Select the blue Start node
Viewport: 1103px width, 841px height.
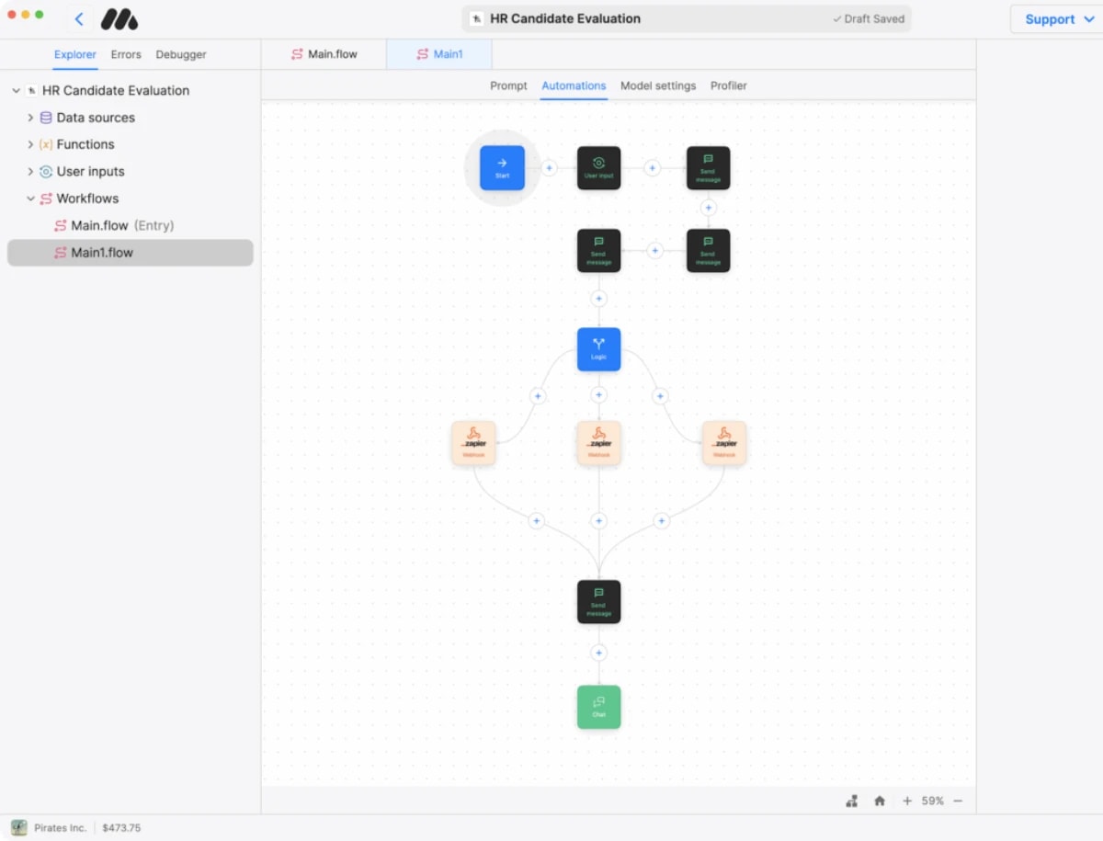[501, 167]
